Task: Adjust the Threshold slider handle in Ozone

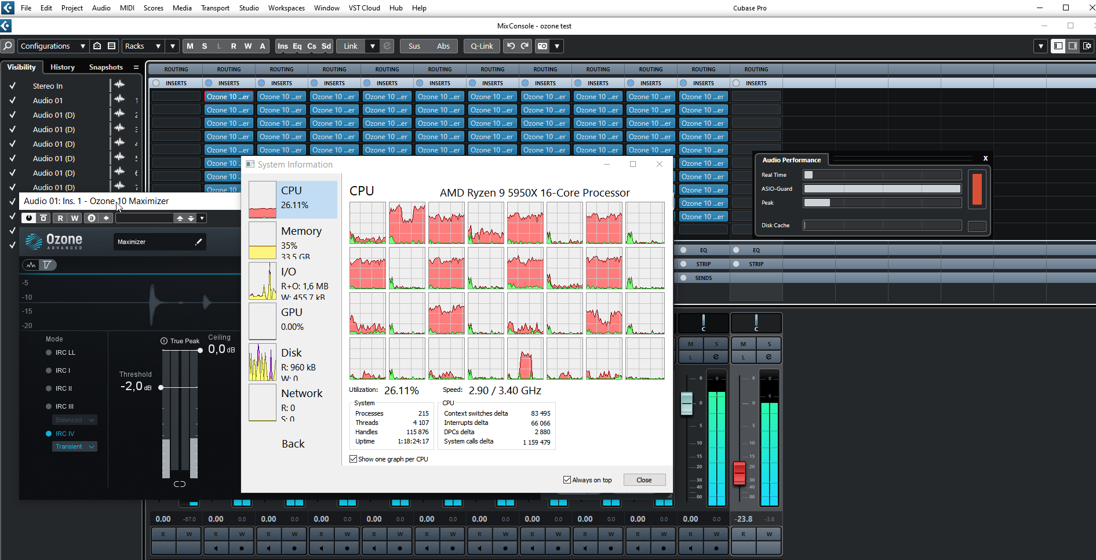Action: (x=161, y=387)
